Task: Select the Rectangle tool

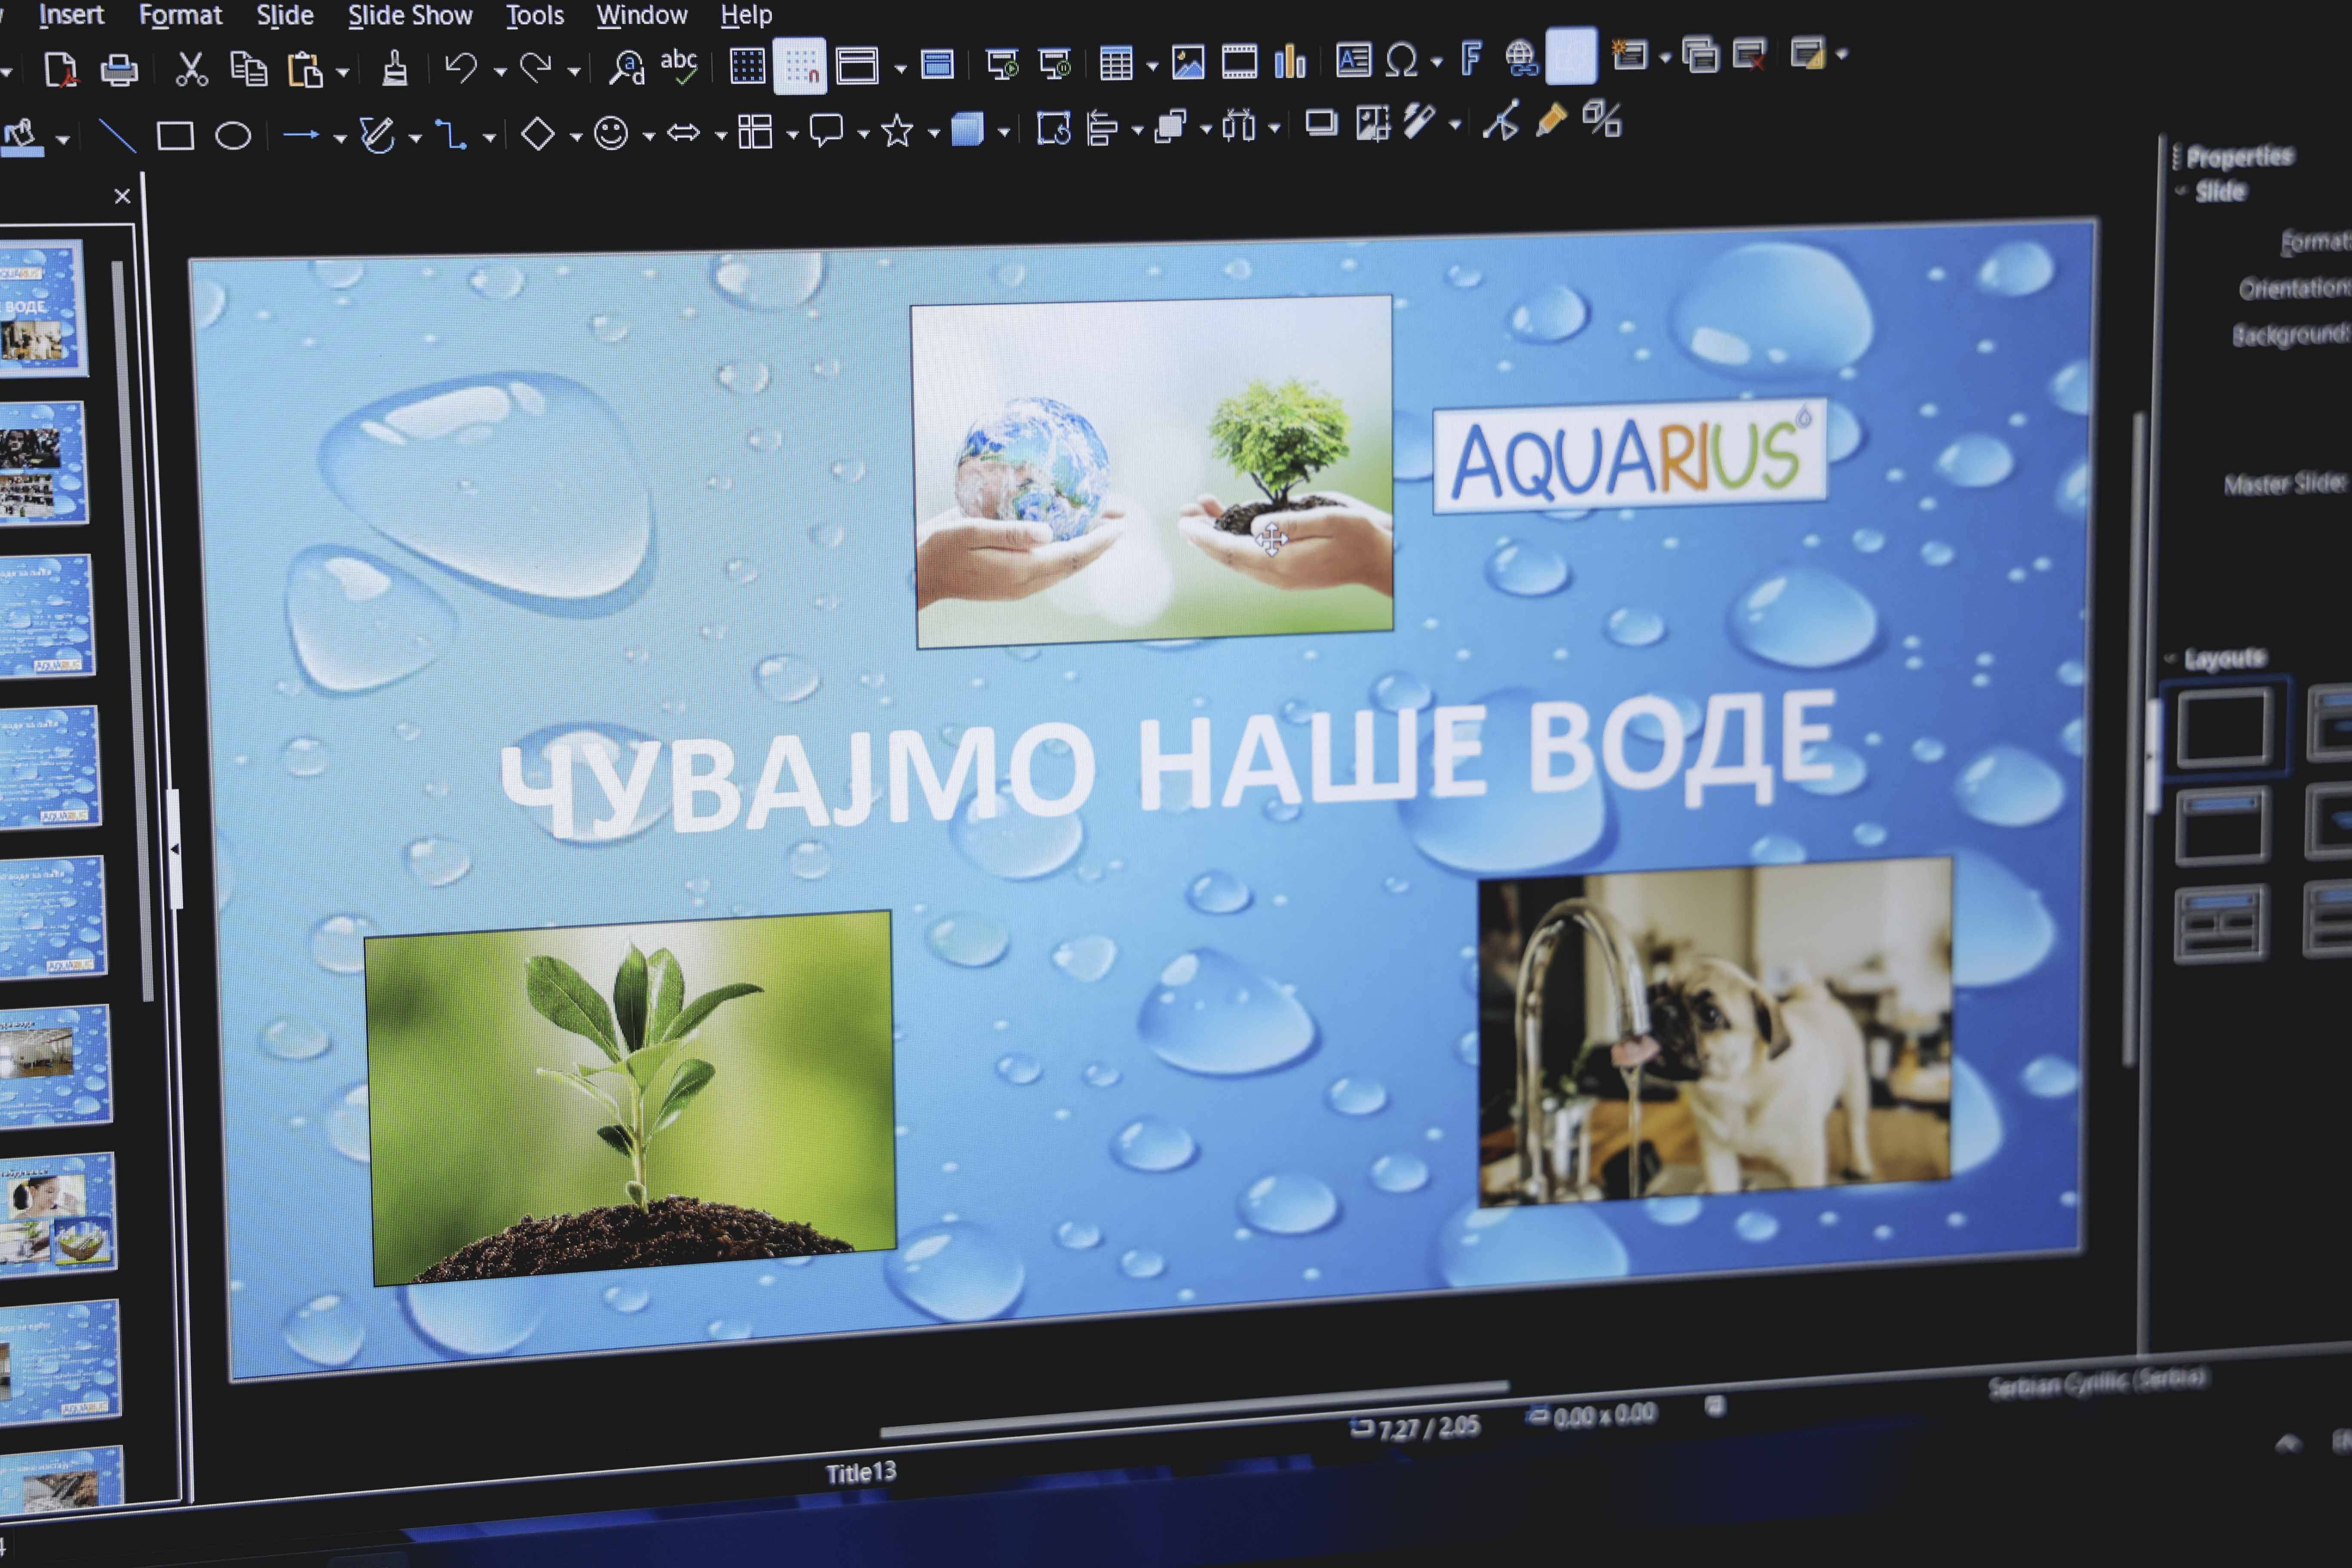Action: [x=176, y=136]
